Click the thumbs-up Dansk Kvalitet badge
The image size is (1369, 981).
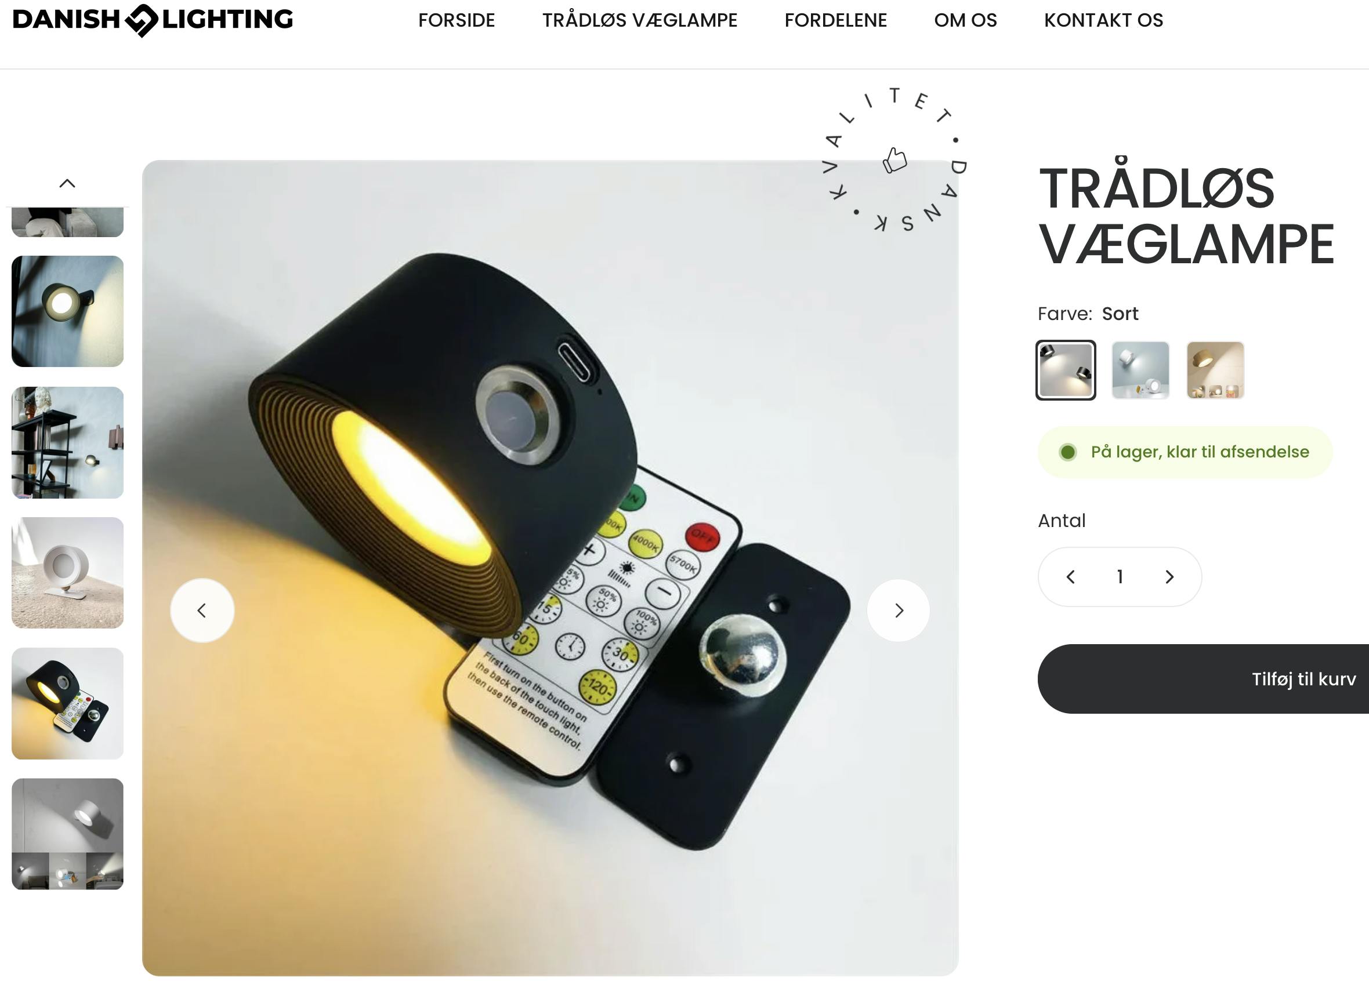pos(895,160)
